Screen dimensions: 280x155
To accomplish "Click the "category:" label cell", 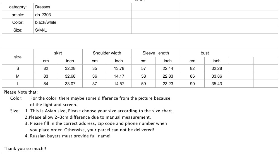I will (18, 7).
